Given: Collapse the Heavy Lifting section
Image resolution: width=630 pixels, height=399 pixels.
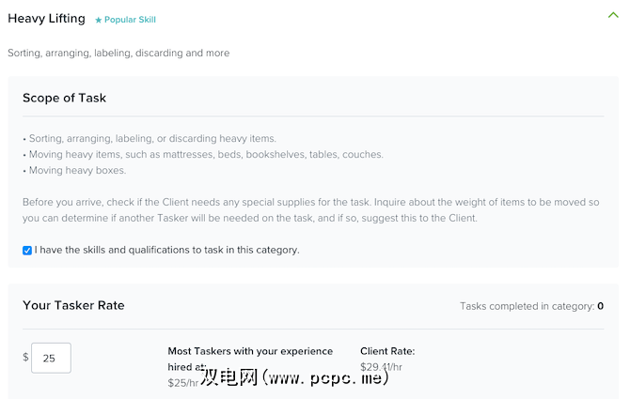Looking at the screenshot, I should tap(613, 15).
